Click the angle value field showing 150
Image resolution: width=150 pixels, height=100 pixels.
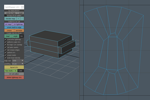click(x=22, y=36)
